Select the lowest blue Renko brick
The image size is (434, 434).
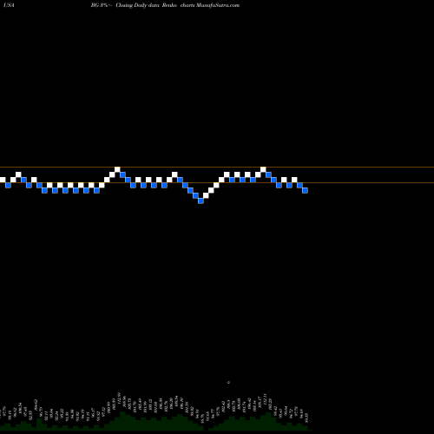pos(201,201)
